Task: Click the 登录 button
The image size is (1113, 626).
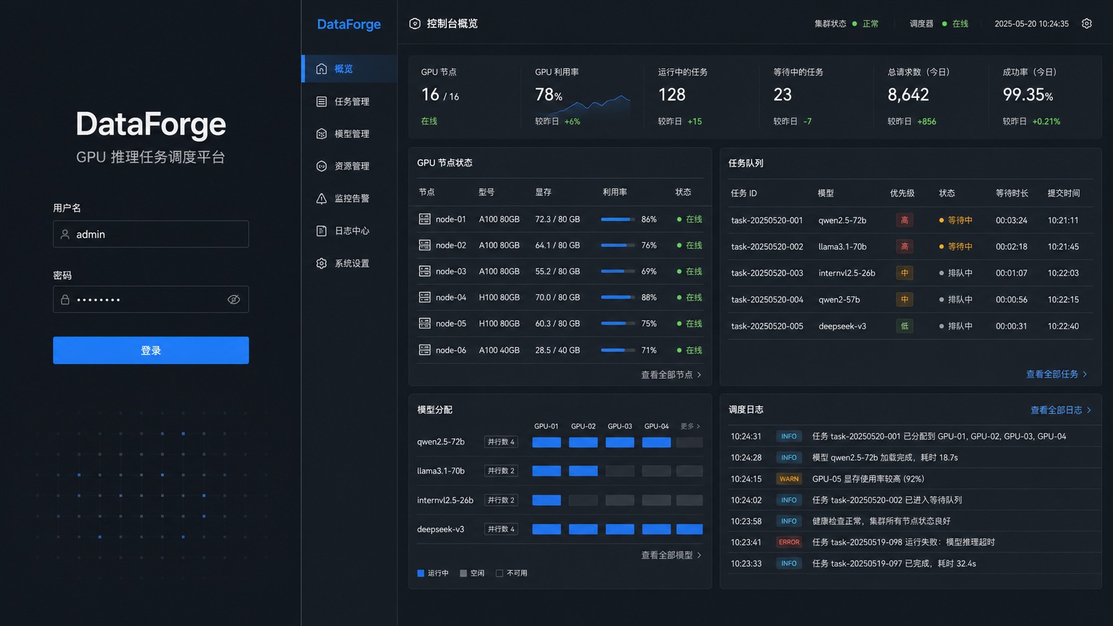Action: point(151,350)
